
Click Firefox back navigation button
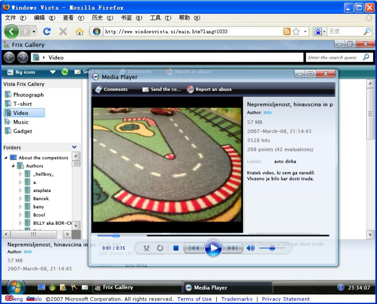click(11, 32)
